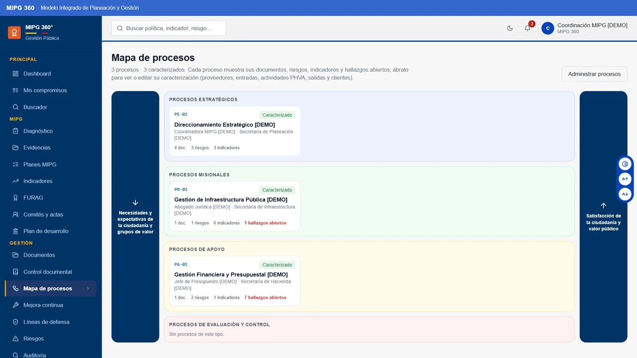Decrease font size with the A↓ button
This screenshot has height=358, width=637.
[x=625, y=194]
